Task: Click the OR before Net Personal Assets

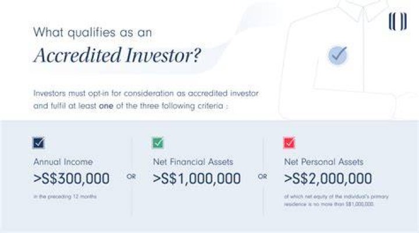Action: click(x=262, y=177)
